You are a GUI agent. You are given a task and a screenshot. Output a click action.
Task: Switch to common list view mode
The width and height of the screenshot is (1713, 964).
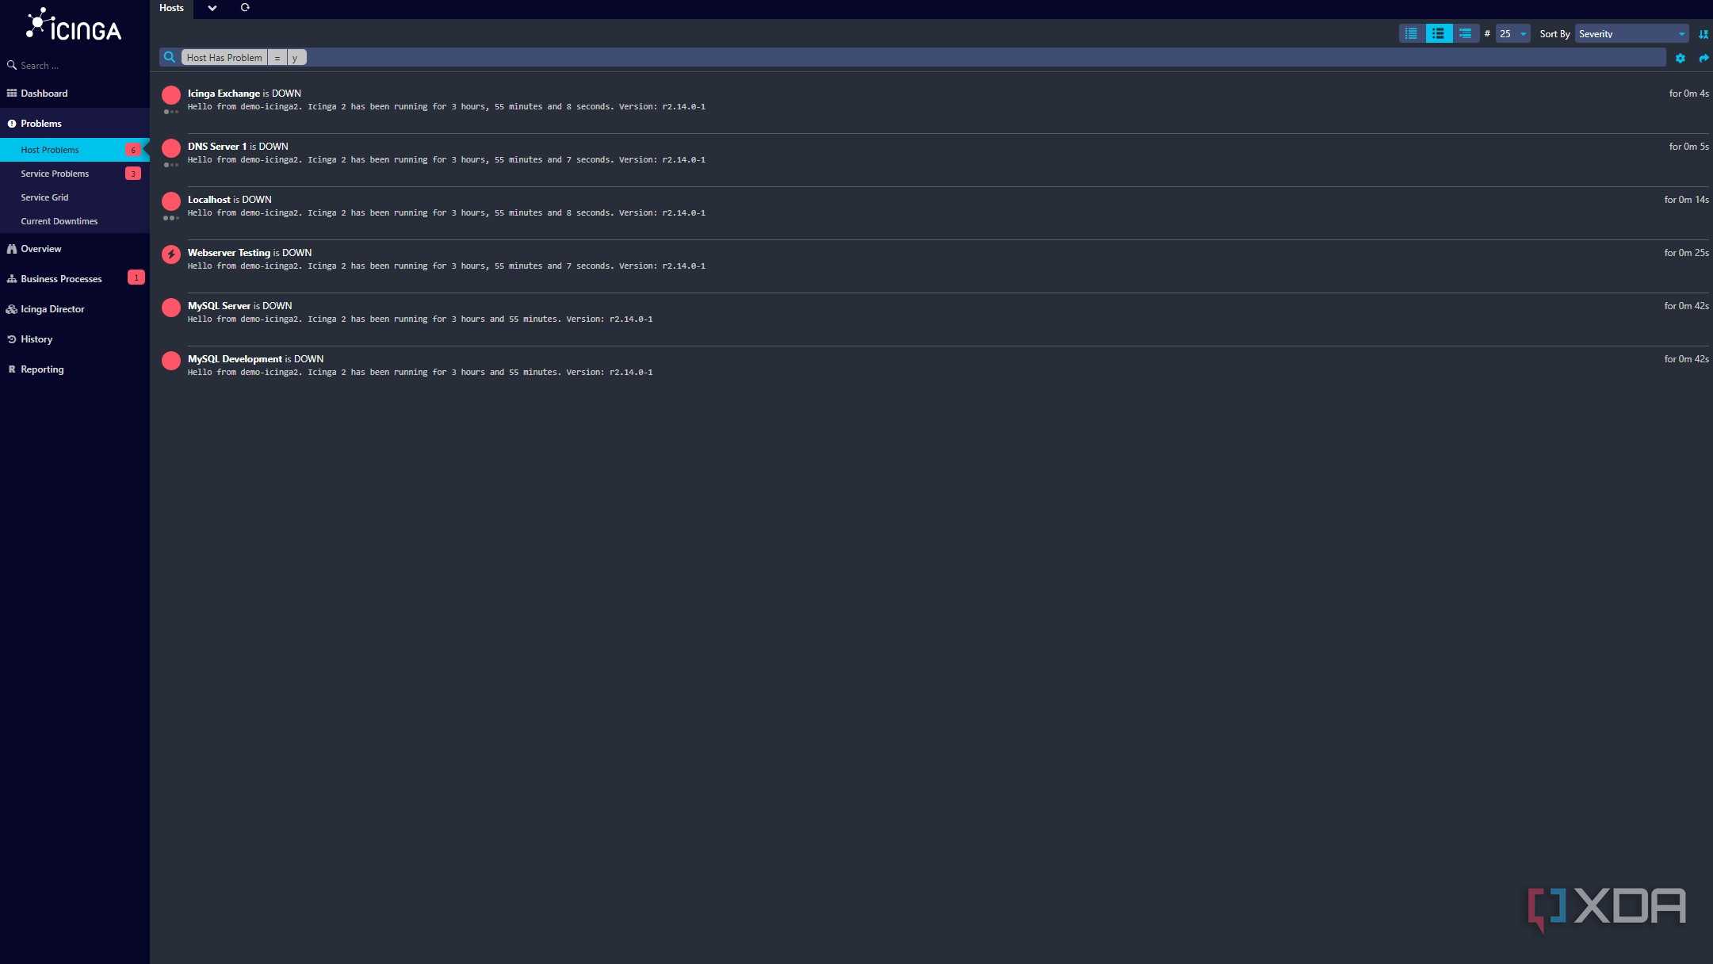[x=1438, y=33]
